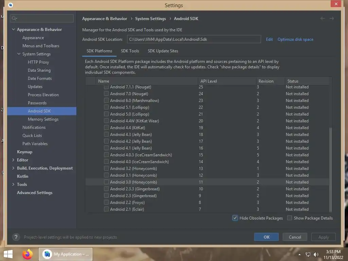The image size is (348, 261).
Task: Launch Firefox from the taskbar
Action: pyautogui.click(x=27, y=254)
